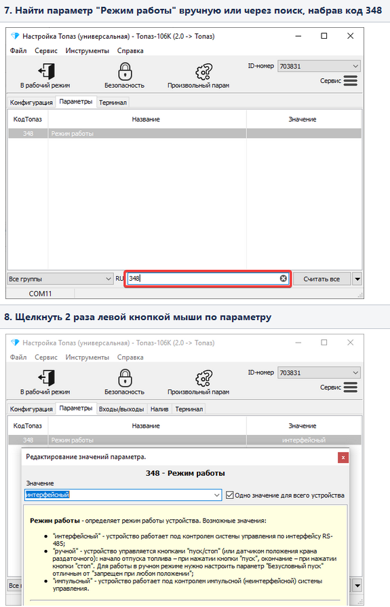Viewport: 390px width, 607px height.
Task: Click 'Название' column header in upper window
Action: [x=146, y=119]
